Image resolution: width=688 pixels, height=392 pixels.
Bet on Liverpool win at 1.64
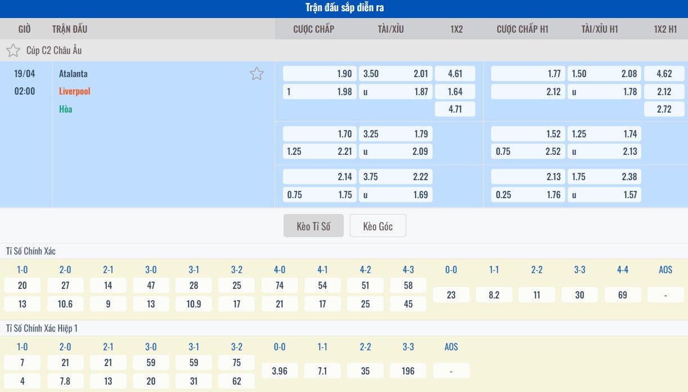pos(455,91)
